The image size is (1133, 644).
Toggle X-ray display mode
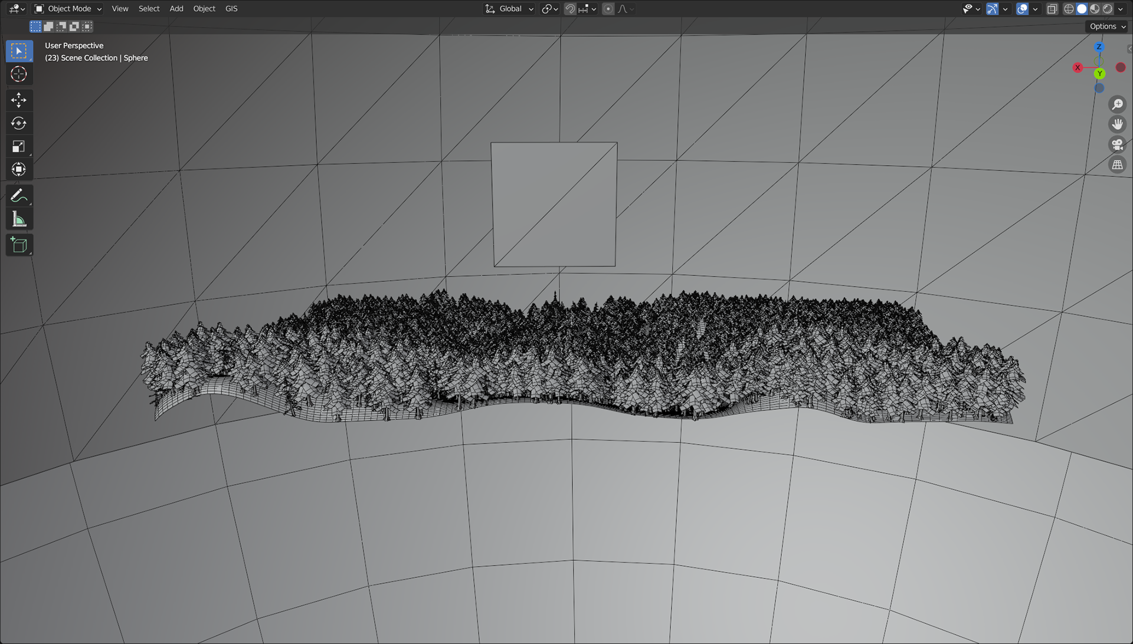tap(1052, 9)
